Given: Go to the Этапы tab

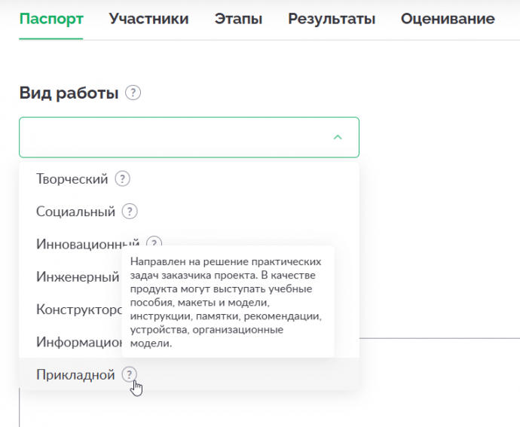Looking at the screenshot, I should point(237,19).
